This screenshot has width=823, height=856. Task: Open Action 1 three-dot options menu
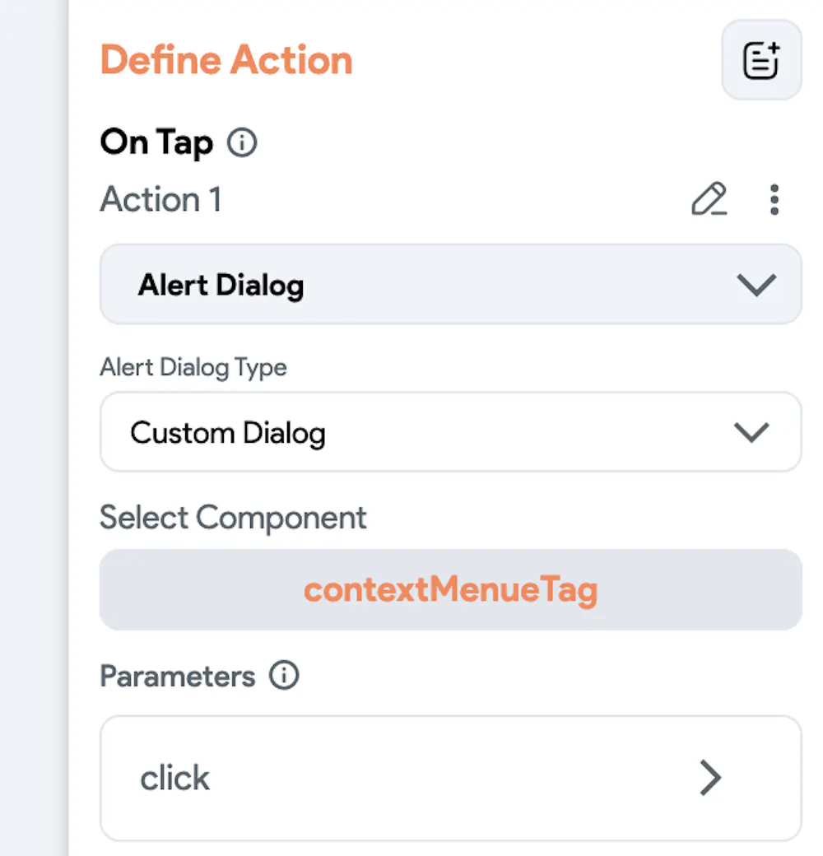(774, 199)
